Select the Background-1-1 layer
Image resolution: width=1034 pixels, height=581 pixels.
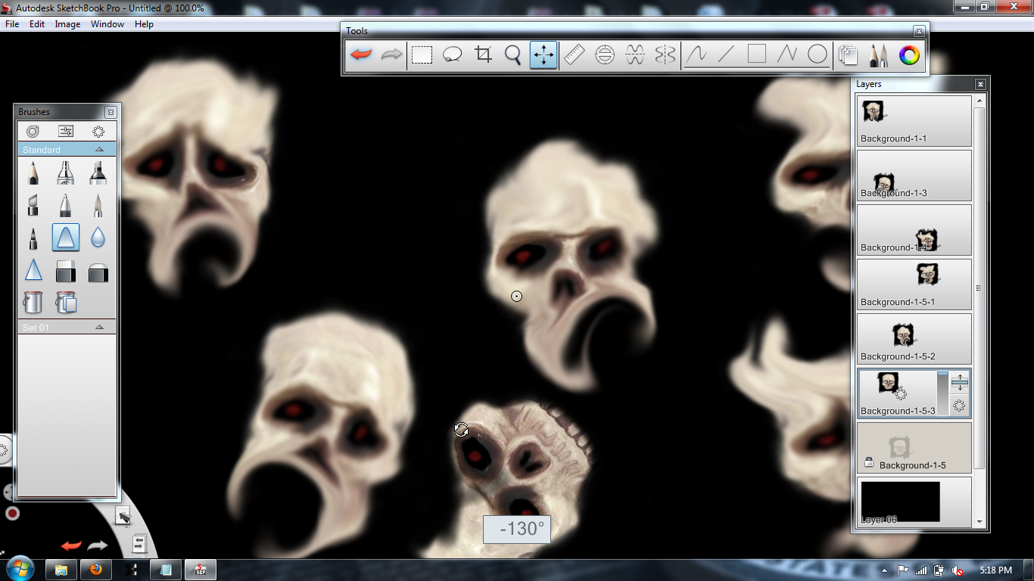click(x=914, y=120)
